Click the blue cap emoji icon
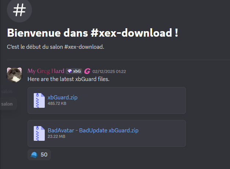Viewport: 230px width, 169px height. pos(34,155)
